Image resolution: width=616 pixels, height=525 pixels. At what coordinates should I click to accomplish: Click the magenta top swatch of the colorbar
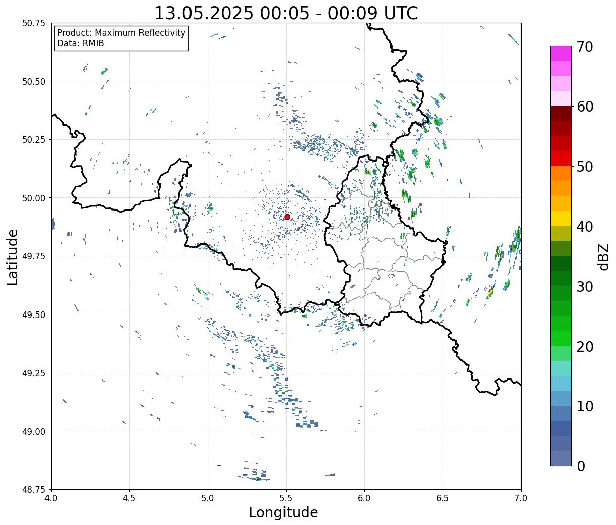[x=561, y=54]
